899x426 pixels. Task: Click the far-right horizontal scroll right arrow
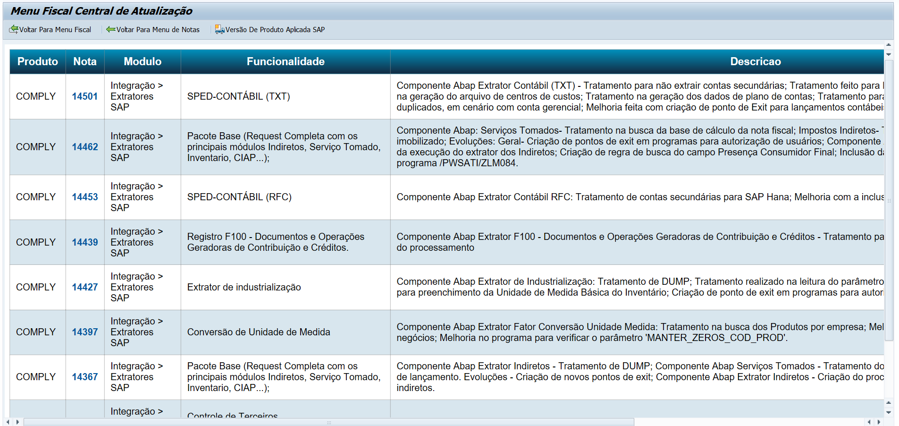click(x=879, y=422)
